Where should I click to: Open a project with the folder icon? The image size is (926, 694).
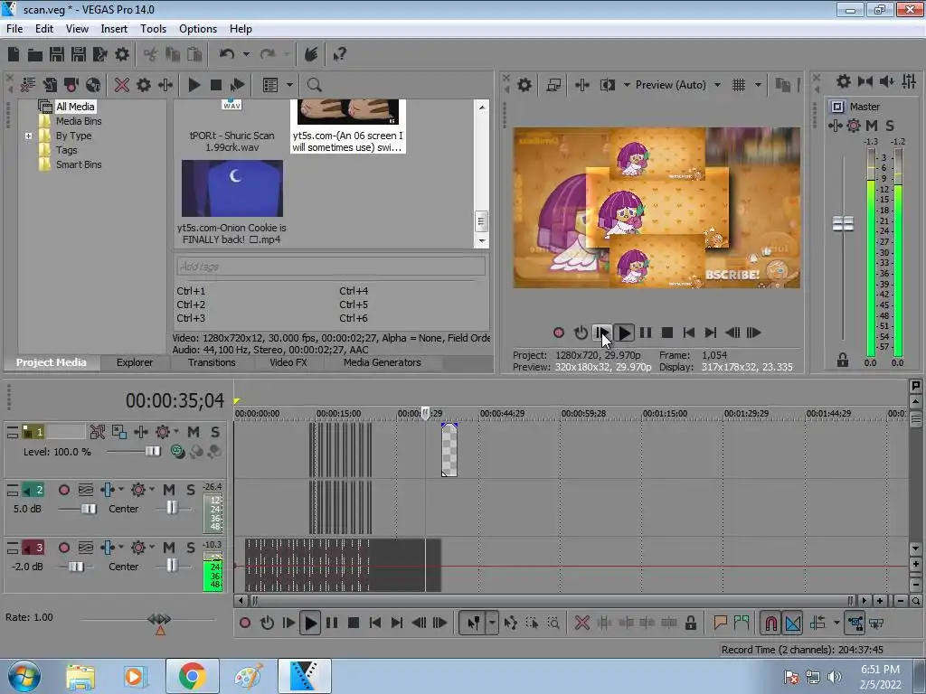pos(35,55)
